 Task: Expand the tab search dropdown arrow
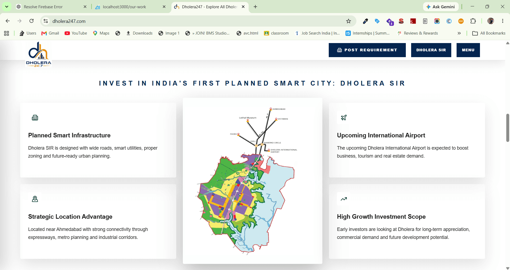point(7,7)
